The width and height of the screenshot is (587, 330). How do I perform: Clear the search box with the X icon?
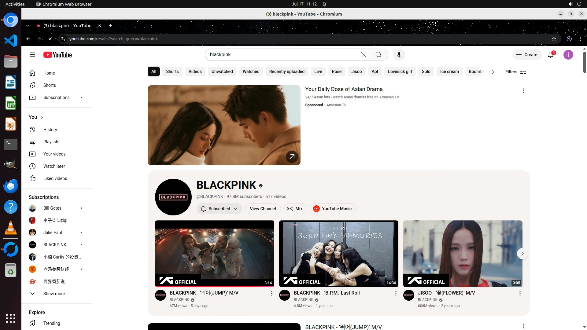pyautogui.click(x=364, y=55)
